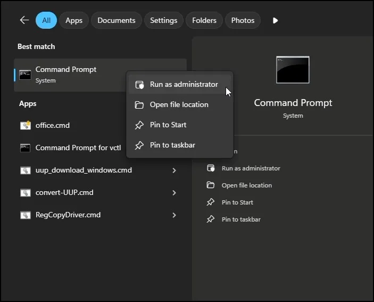Go back with the left arrow icon
The width and height of the screenshot is (374, 302).
click(24, 20)
